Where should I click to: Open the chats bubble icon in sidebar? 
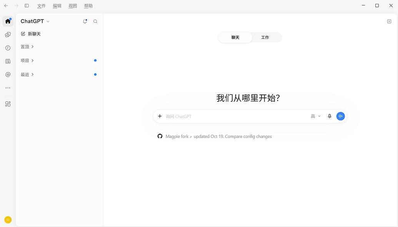point(8,35)
